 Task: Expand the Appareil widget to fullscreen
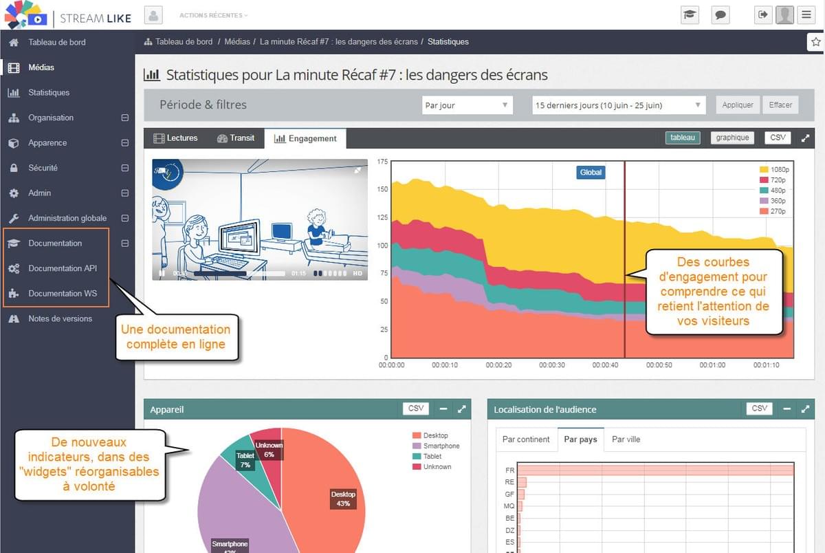(462, 409)
